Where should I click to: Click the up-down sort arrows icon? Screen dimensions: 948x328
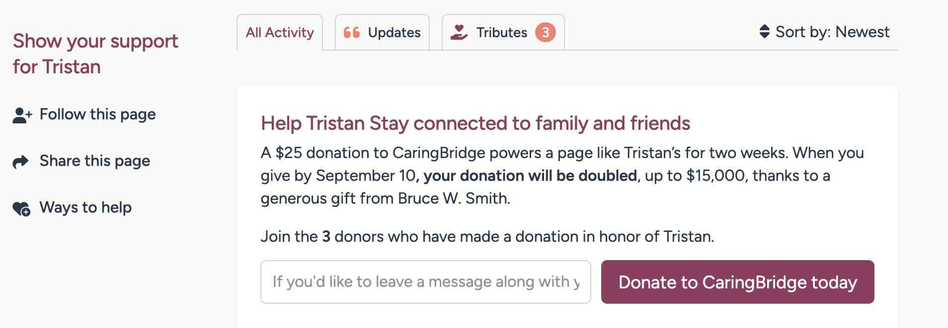coord(764,32)
